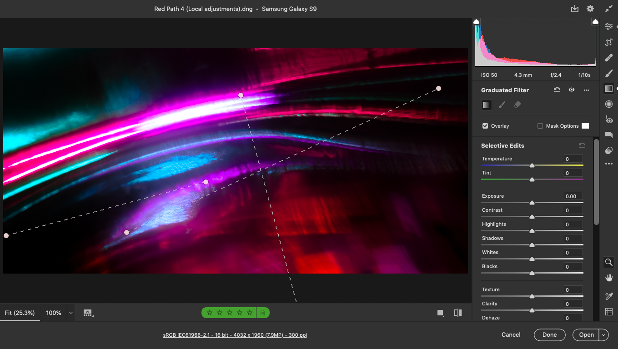
Task: Create a new graduated filter adjustment
Action: pyautogui.click(x=487, y=105)
